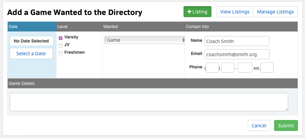Toggle the Varsity checkbox
Image resolution: width=305 pixels, height=138 pixels.
(x=61, y=38)
